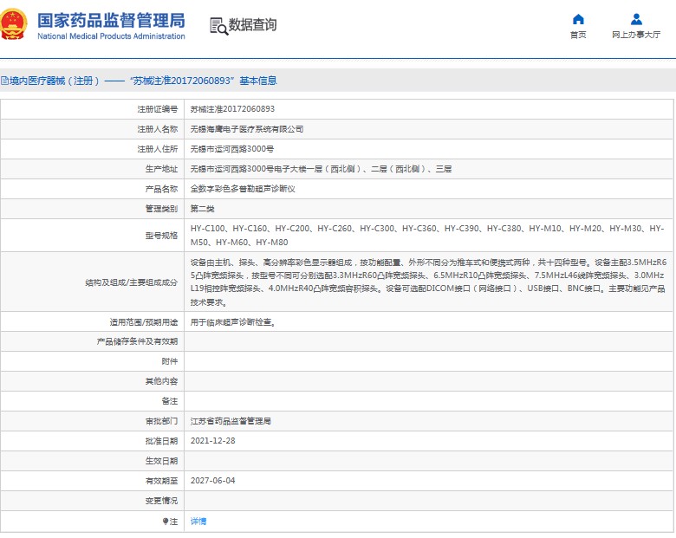Select expiry date 2027-06-04
This screenshot has width=676, height=538.
coord(213,480)
